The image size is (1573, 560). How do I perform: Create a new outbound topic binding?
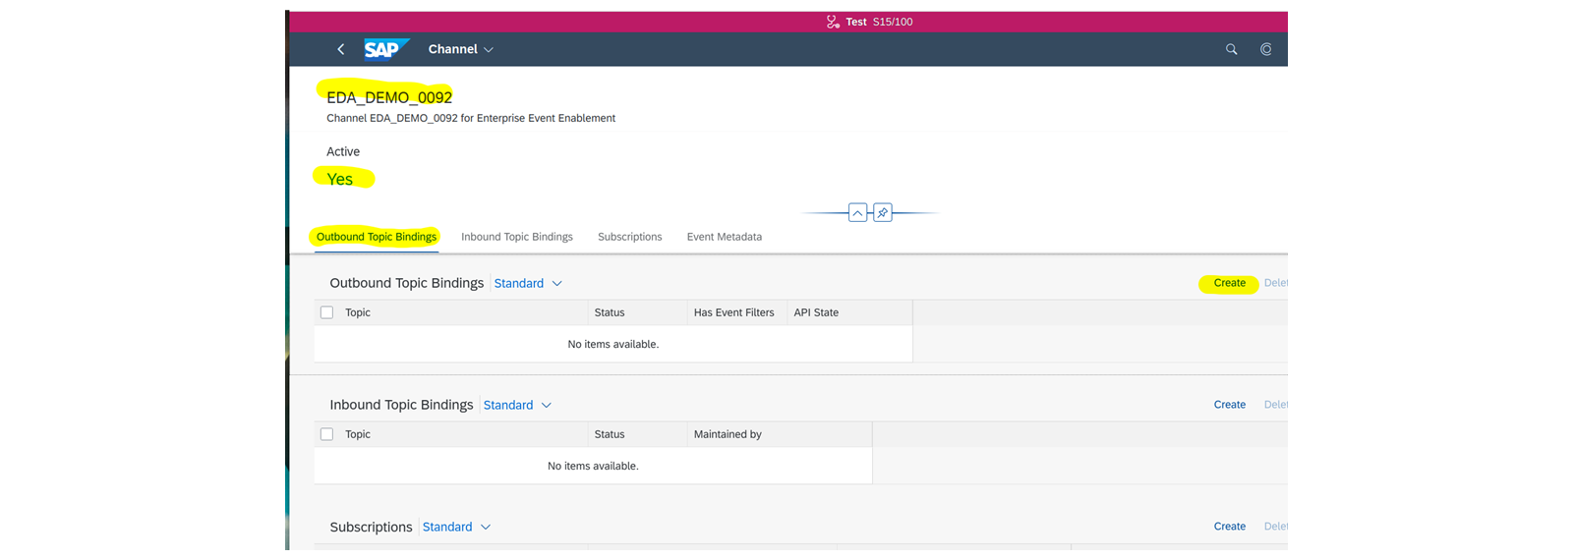(1229, 283)
